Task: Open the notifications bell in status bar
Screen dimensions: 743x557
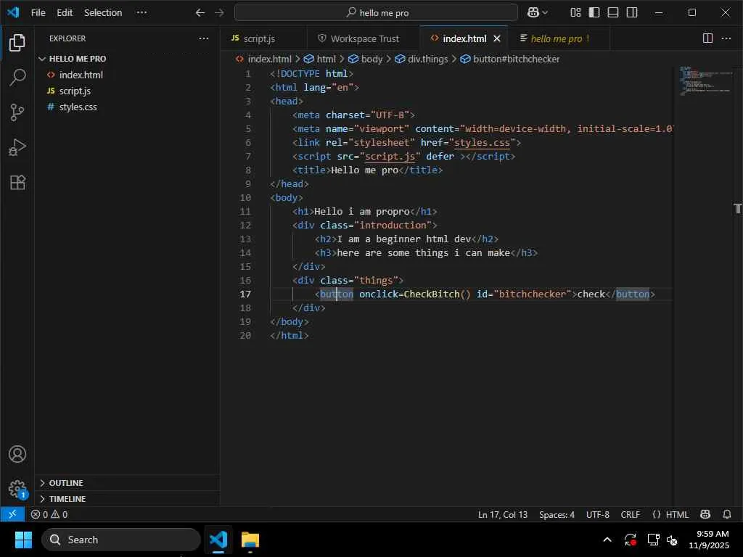Action: (727, 514)
